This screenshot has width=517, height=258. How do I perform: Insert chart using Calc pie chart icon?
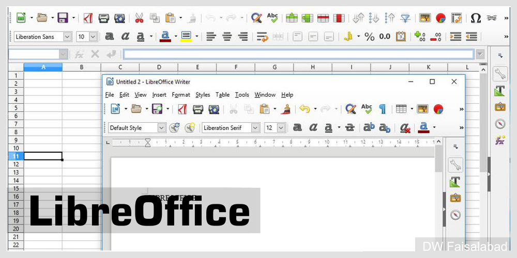pos(440,18)
